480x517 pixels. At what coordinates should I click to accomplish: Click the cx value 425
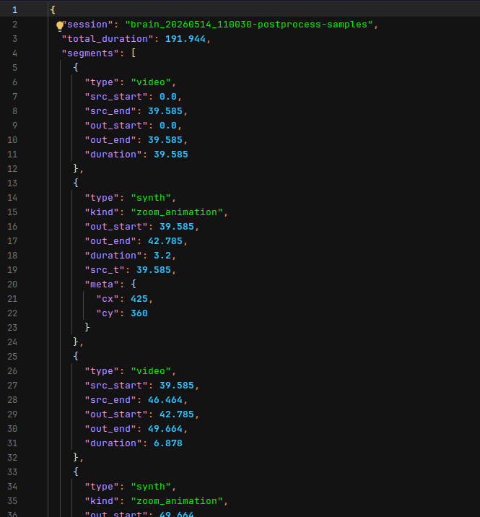pyautogui.click(x=139, y=299)
